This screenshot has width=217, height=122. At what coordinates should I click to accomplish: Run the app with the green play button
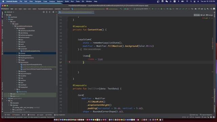tap(153, 9)
